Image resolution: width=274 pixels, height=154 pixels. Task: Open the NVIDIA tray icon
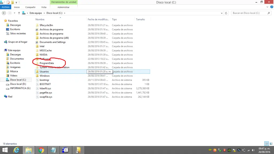pos(229,150)
